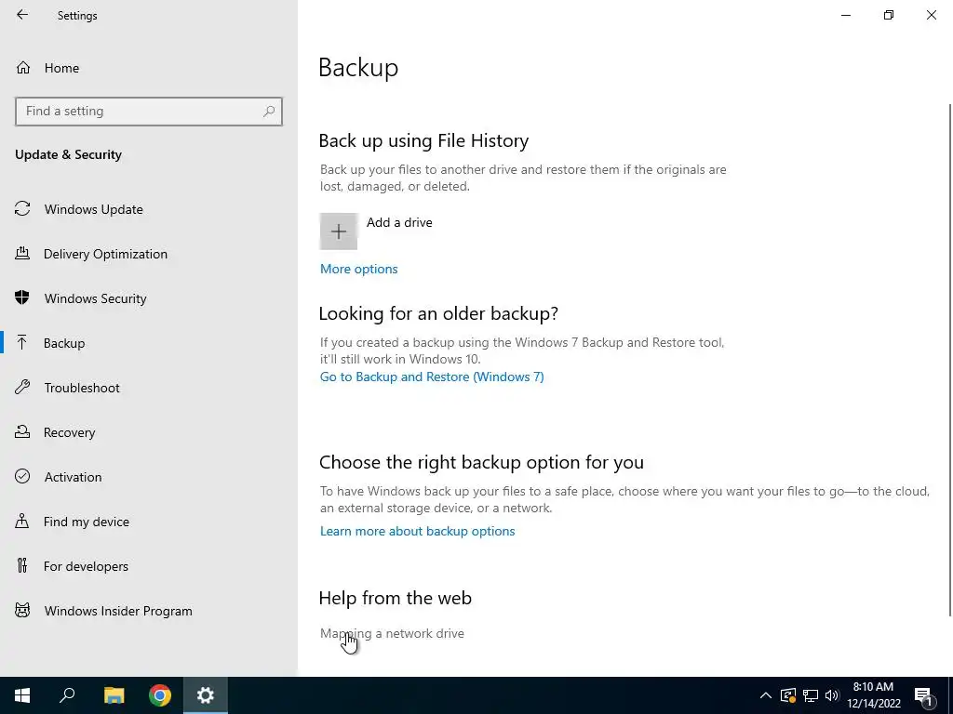Click the For developers tools icon

(x=22, y=565)
